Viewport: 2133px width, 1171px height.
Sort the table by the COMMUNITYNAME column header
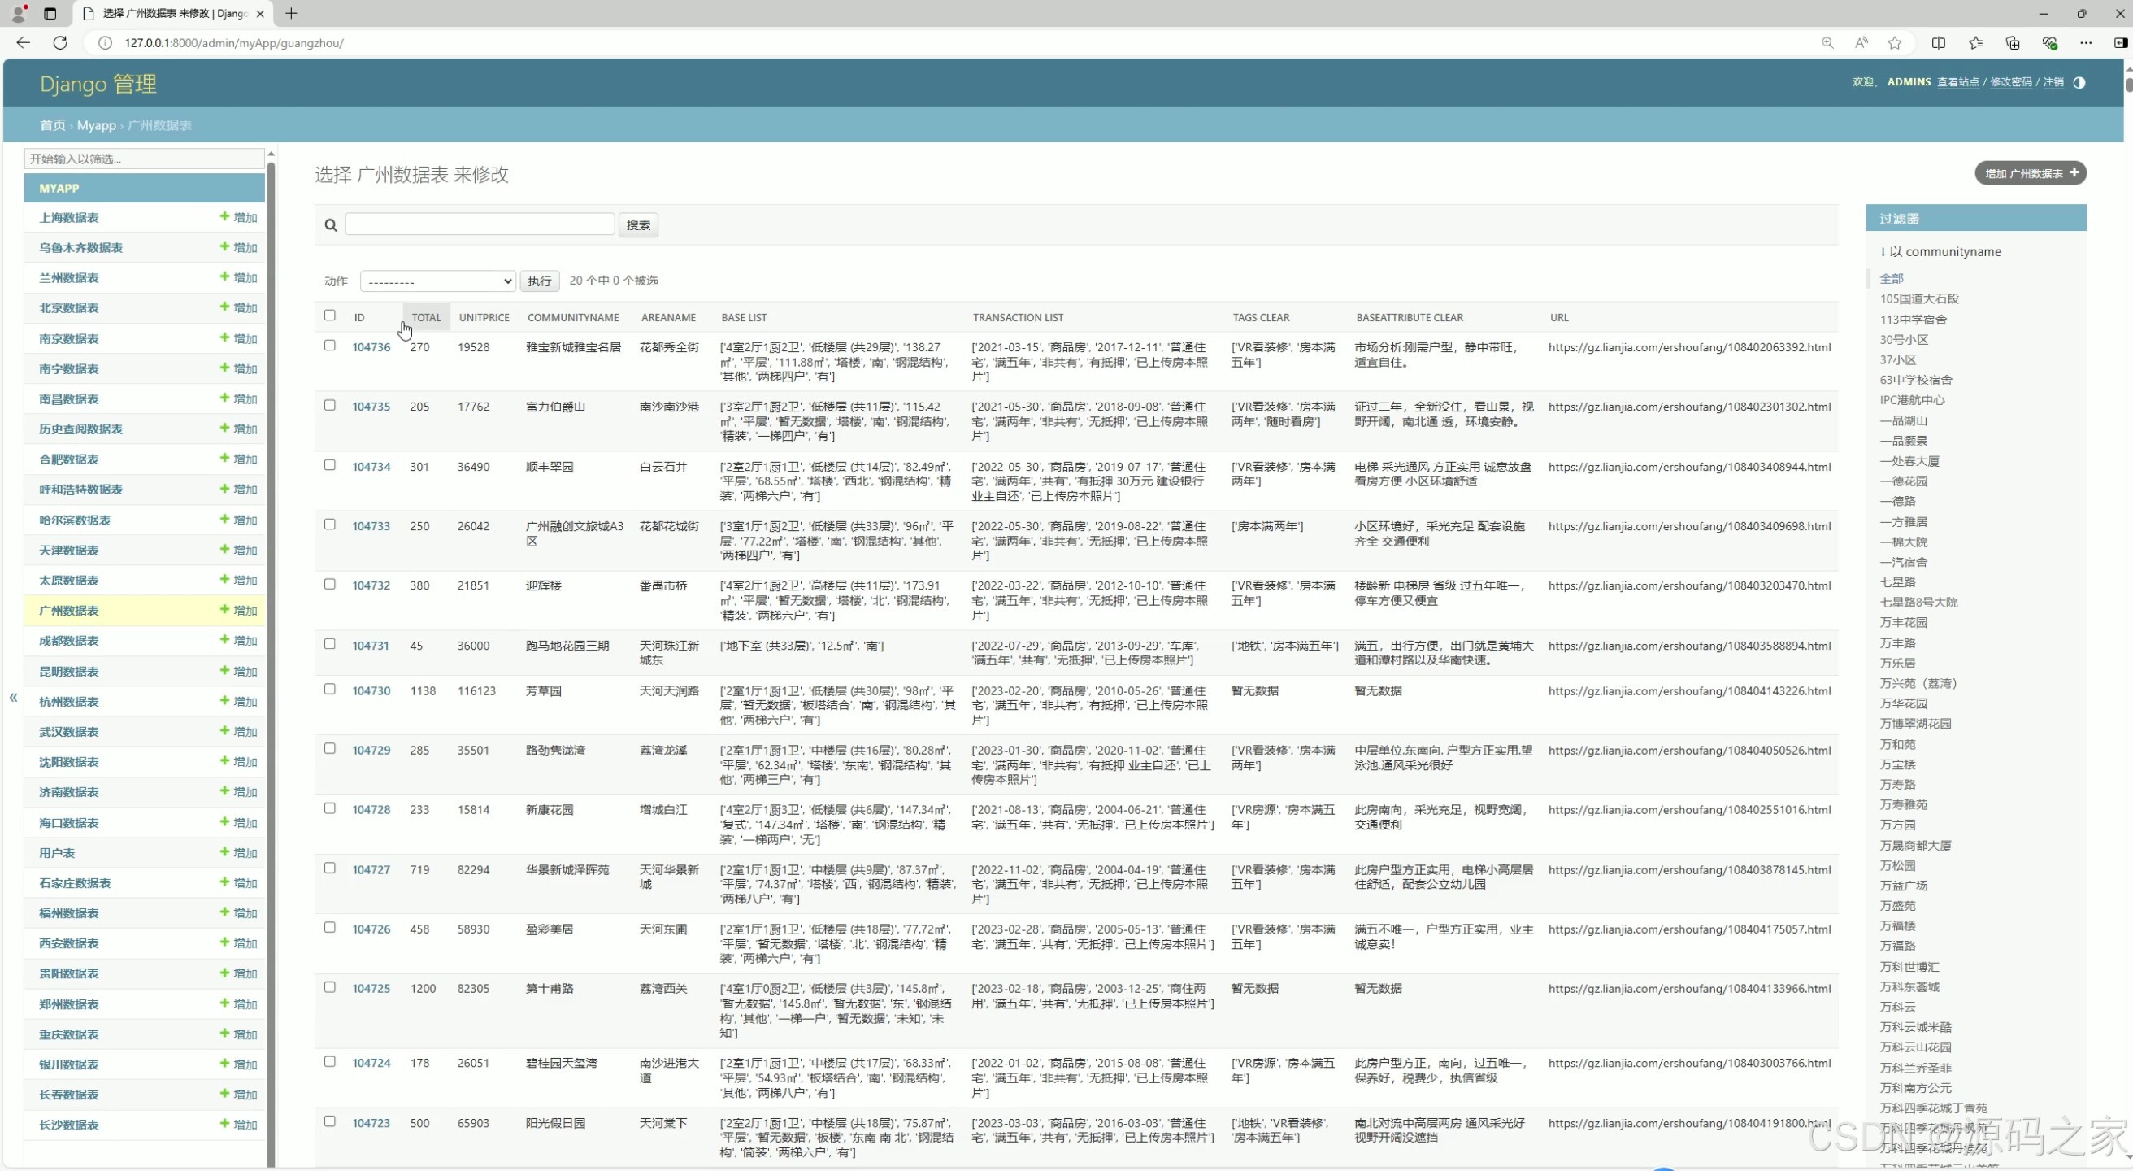point(573,318)
